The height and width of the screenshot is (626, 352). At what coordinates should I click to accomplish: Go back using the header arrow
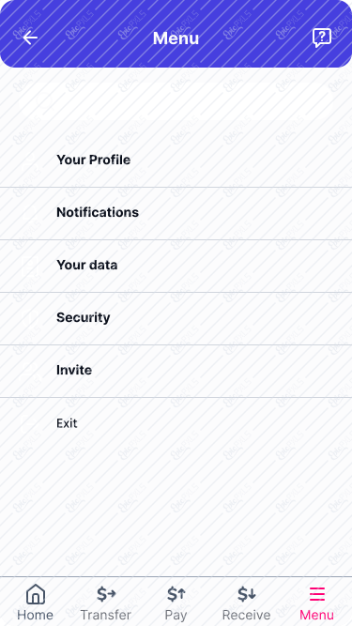(30, 38)
